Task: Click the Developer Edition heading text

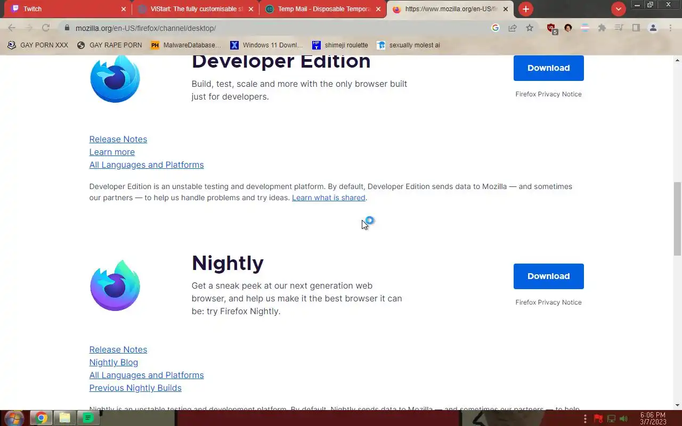Action: 281,61
